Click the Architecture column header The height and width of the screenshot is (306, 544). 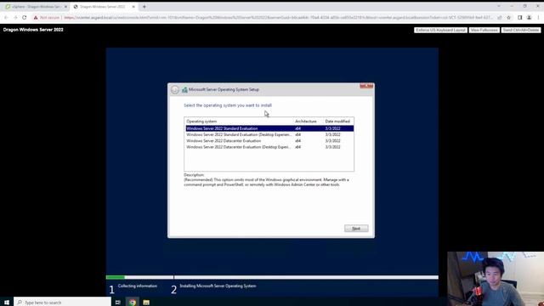pos(306,122)
